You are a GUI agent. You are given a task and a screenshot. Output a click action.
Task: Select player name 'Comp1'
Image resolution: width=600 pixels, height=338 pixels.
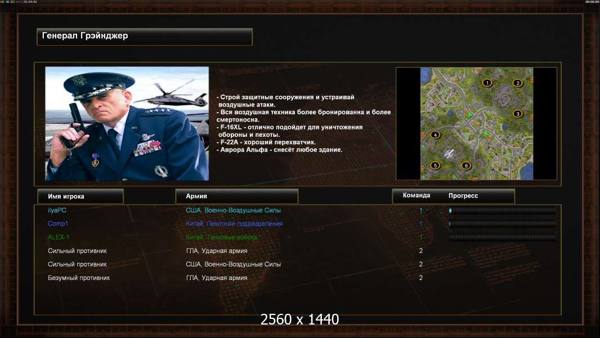coord(58,224)
